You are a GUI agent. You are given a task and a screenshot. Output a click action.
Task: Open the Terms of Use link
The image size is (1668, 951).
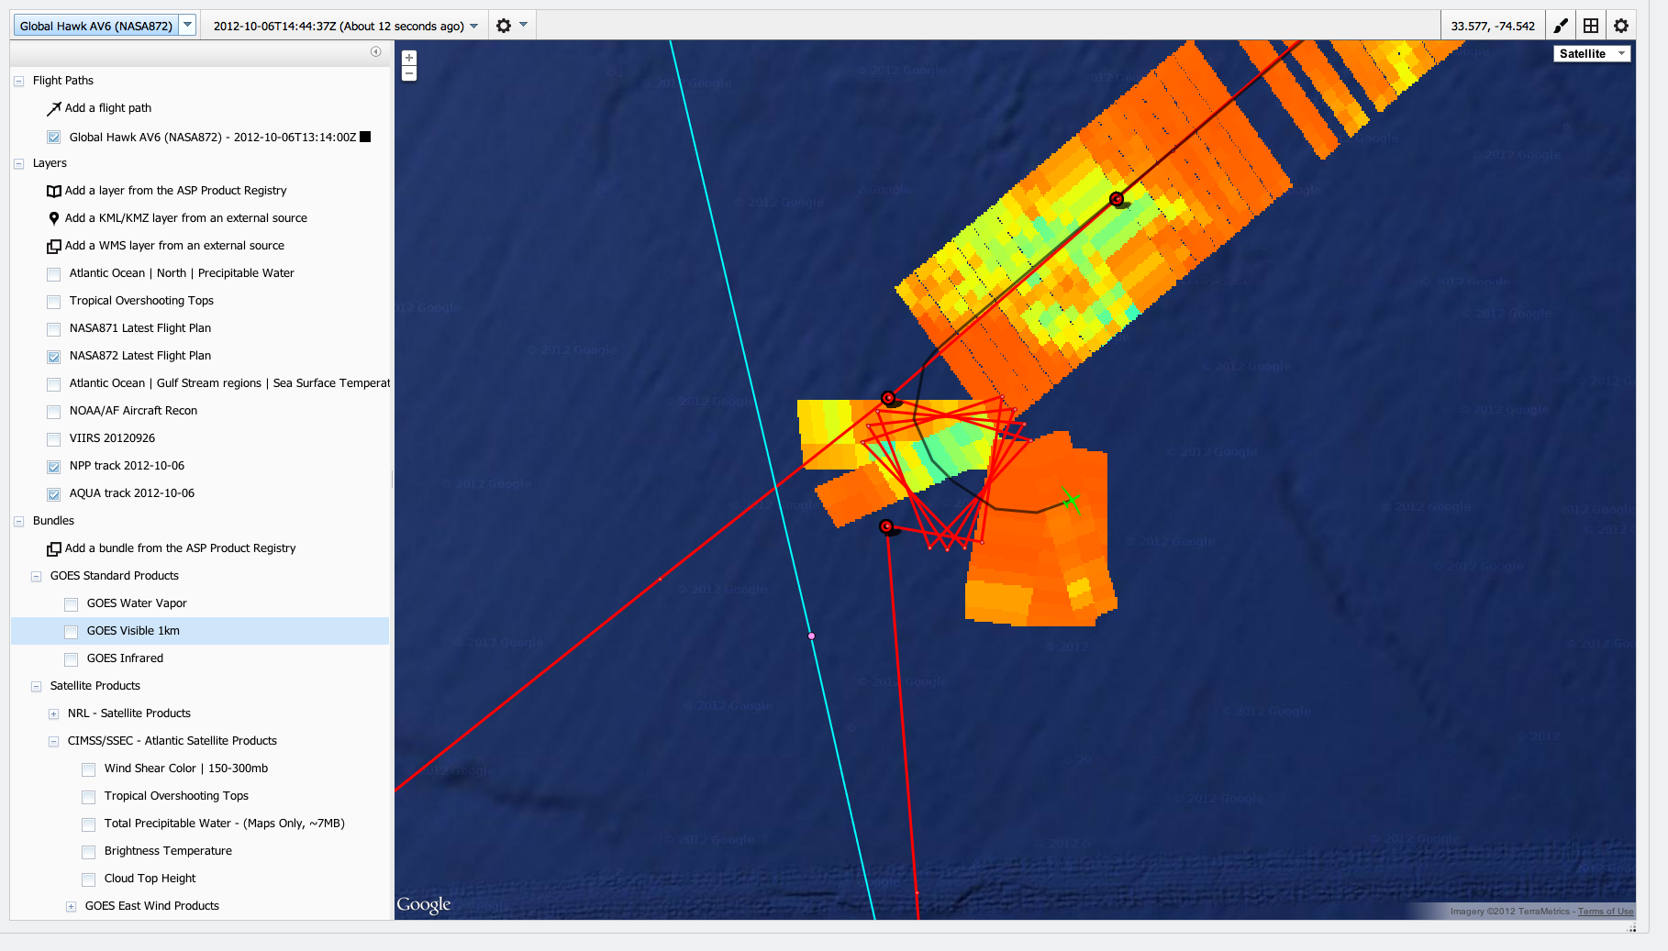(x=1605, y=912)
